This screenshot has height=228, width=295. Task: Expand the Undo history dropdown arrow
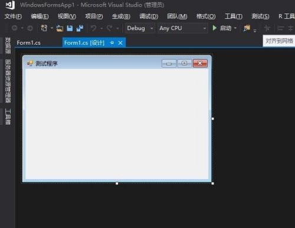(101, 28)
